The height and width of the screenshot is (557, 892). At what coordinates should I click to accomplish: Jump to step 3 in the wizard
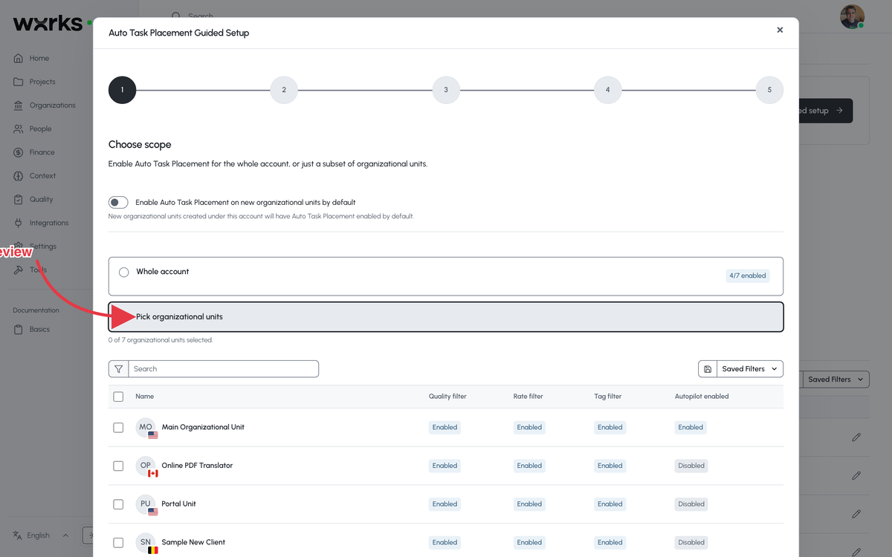[446, 90]
